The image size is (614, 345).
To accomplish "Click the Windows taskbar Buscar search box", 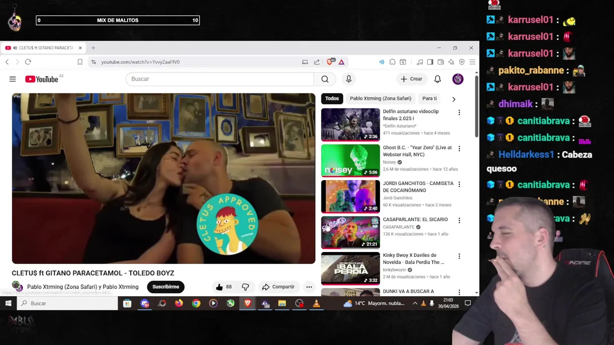I will [67, 303].
